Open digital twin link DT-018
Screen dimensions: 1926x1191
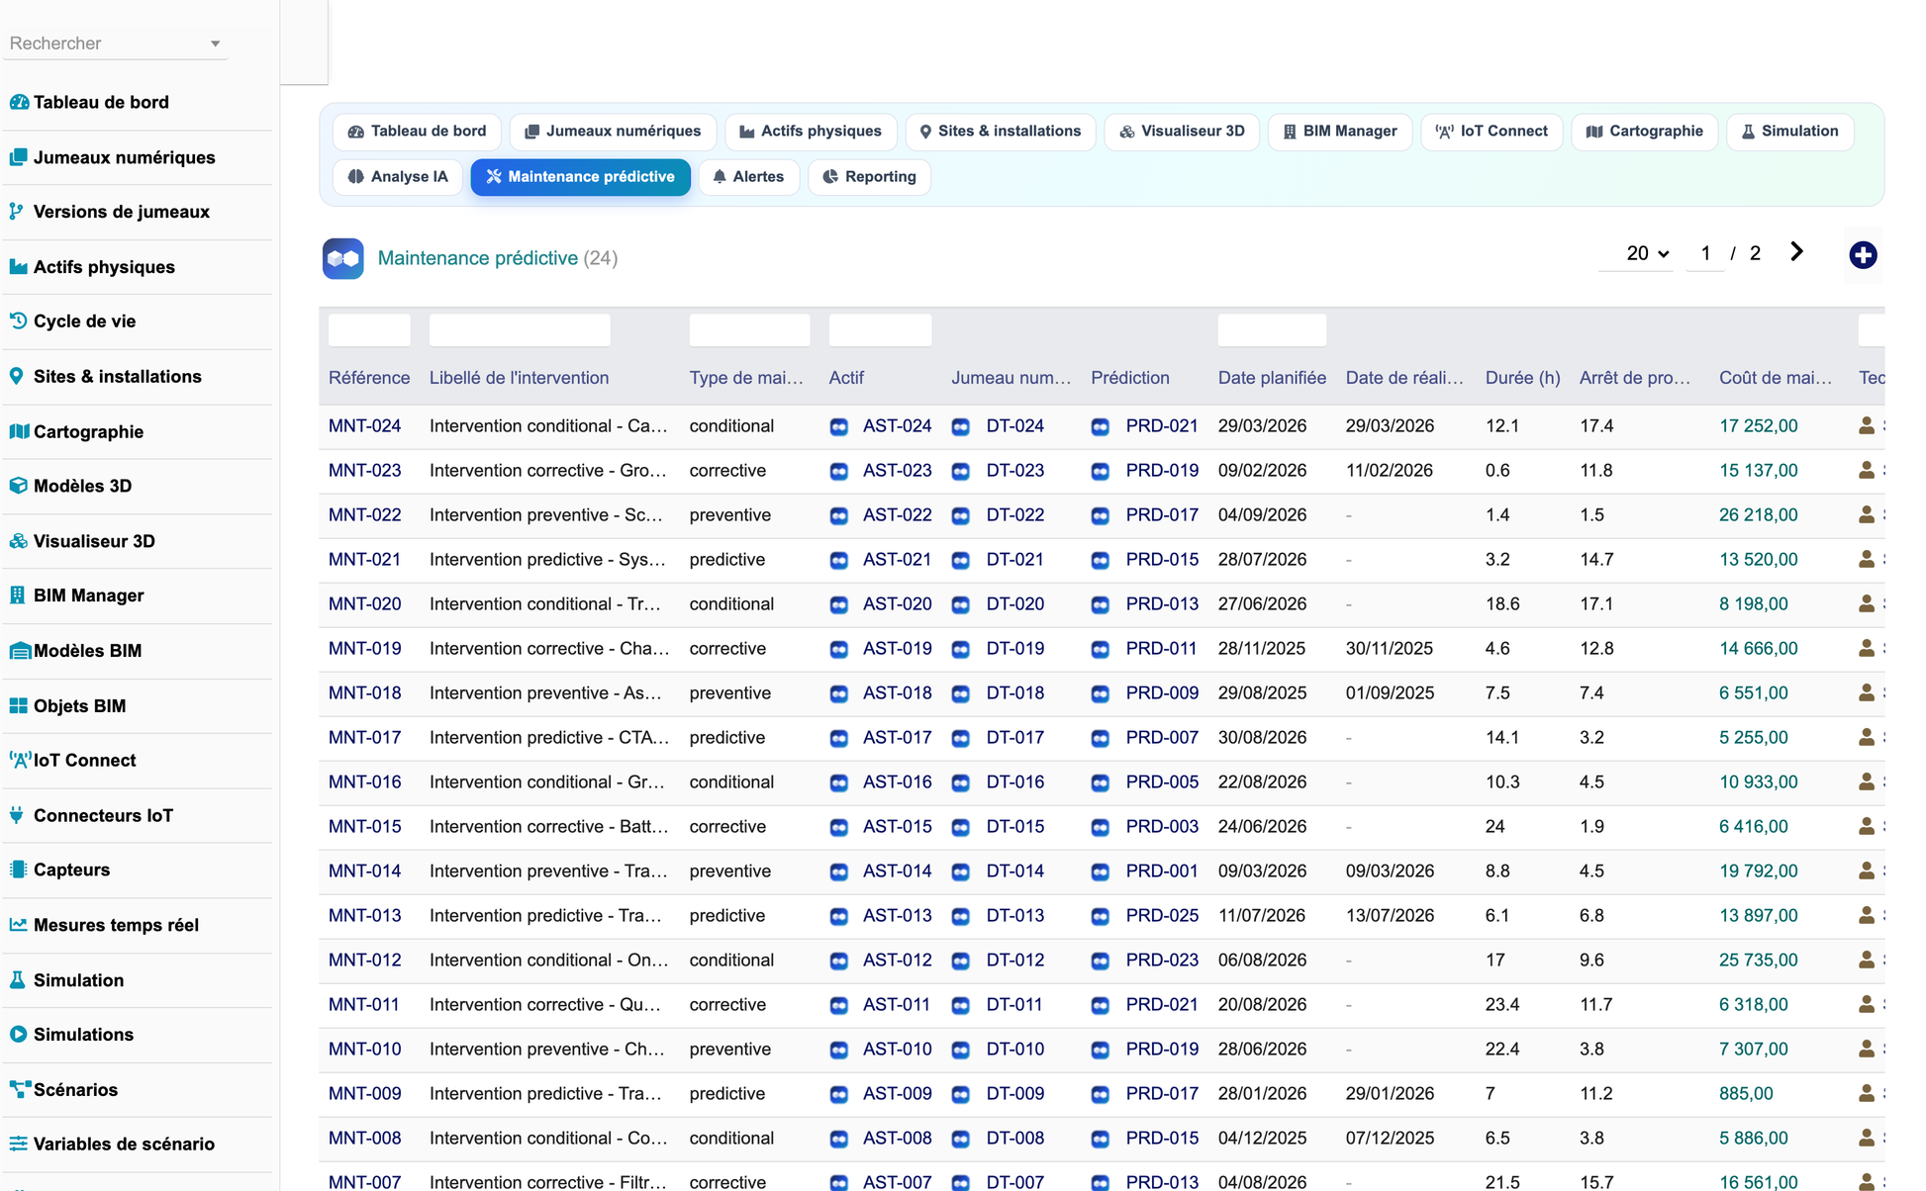click(x=1014, y=693)
